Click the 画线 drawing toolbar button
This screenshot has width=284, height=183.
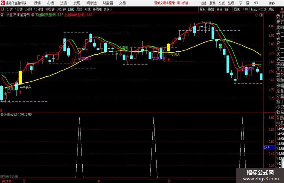point(237,9)
